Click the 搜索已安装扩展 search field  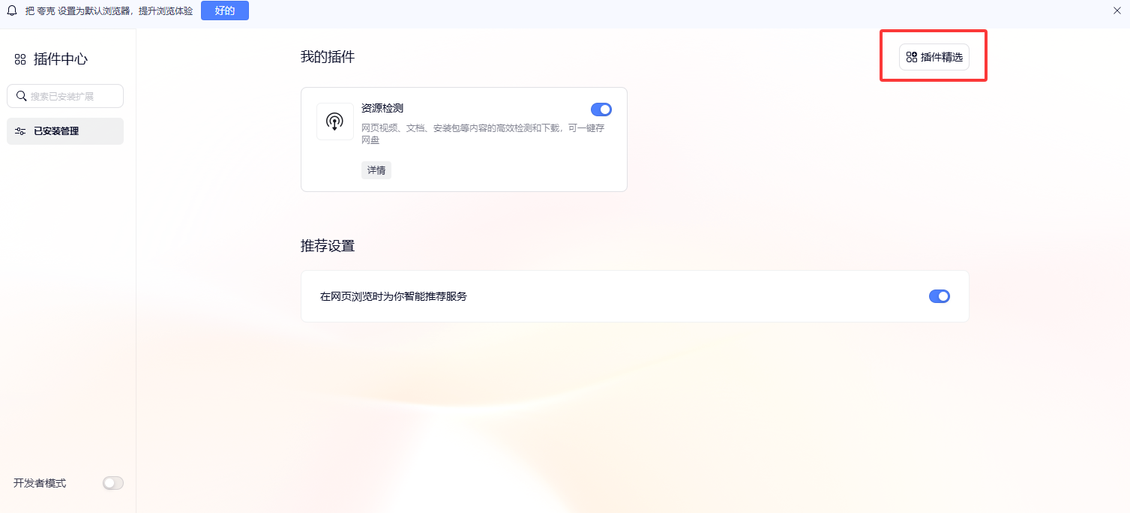pos(65,96)
